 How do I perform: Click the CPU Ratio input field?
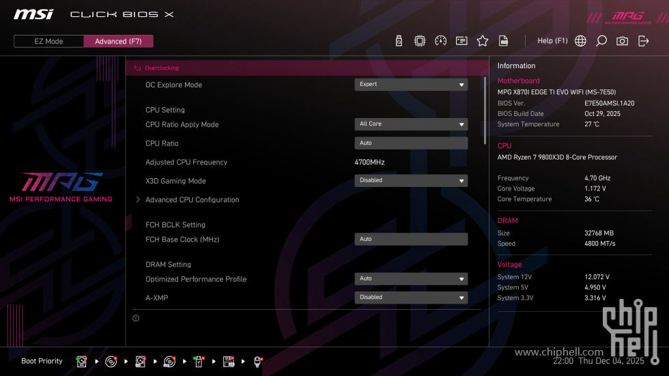(411, 143)
